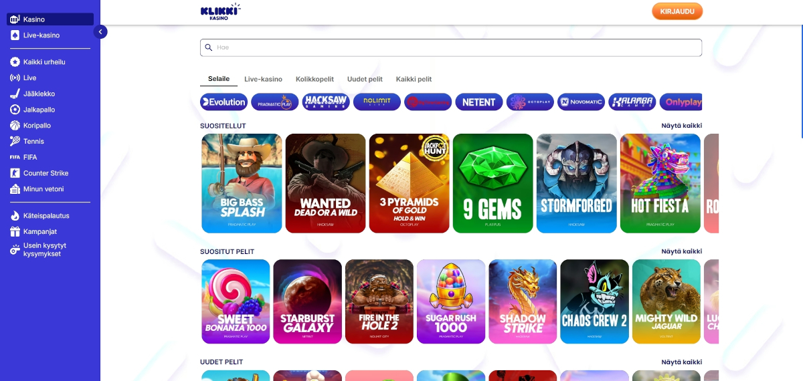Image resolution: width=803 pixels, height=381 pixels.
Task: Open the Kampanjat gift icon
Action: [15, 232]
